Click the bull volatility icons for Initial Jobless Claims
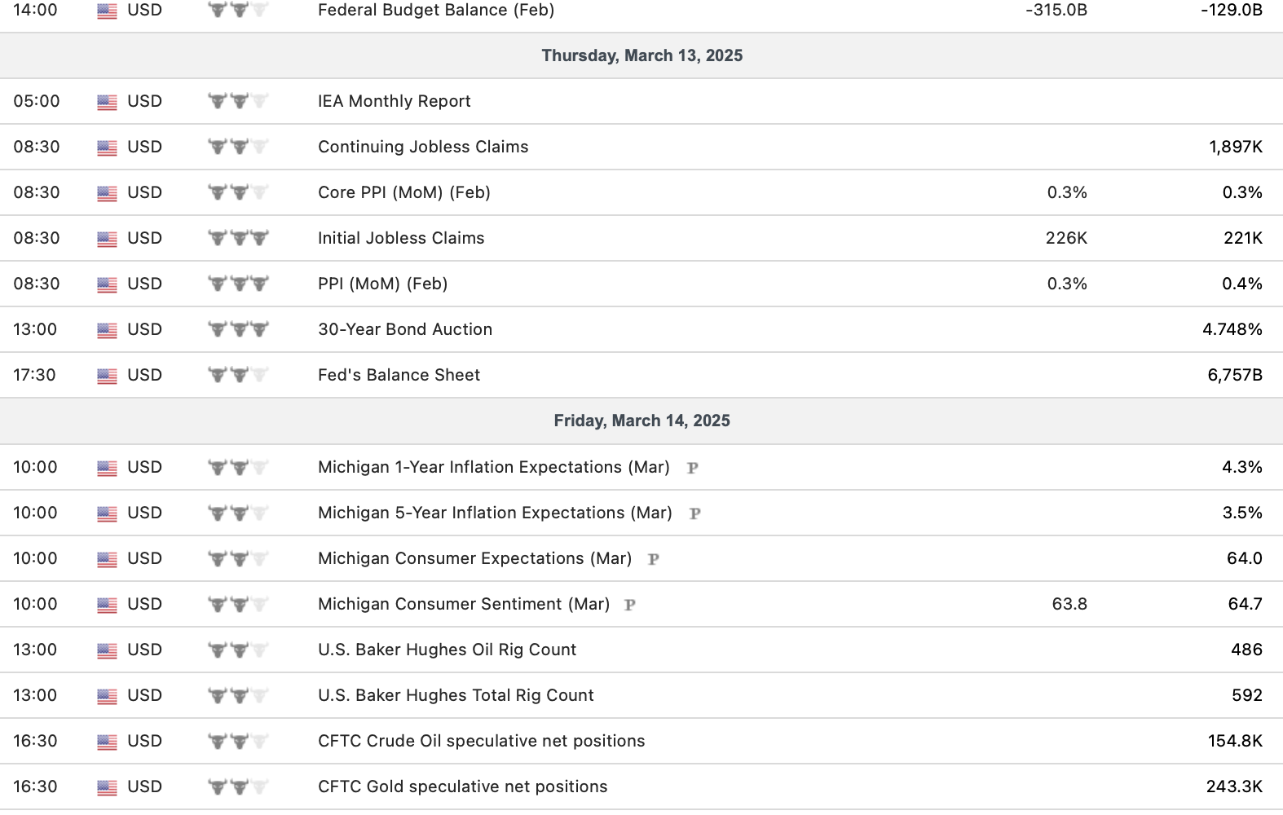This screenshot has width=1283, height=815. (x=238, y=238)
